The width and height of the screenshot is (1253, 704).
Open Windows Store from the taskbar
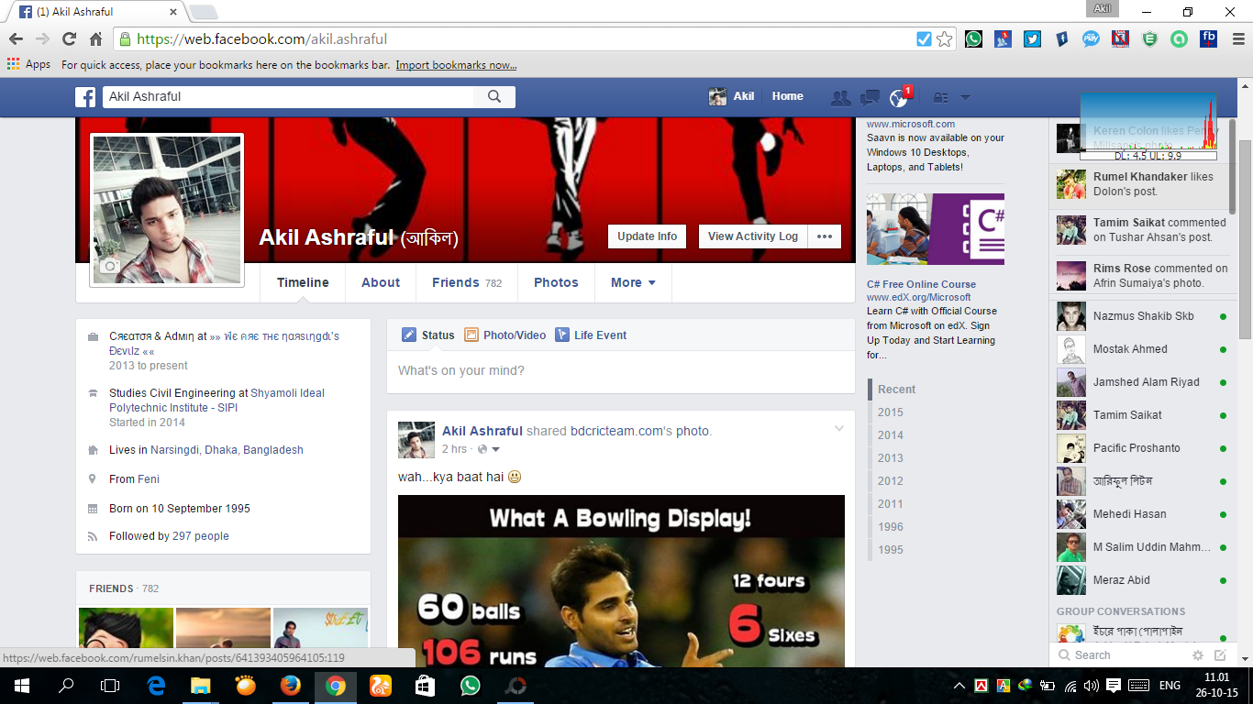coord(426,686)
